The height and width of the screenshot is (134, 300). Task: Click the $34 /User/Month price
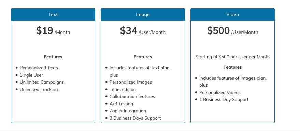143,31
